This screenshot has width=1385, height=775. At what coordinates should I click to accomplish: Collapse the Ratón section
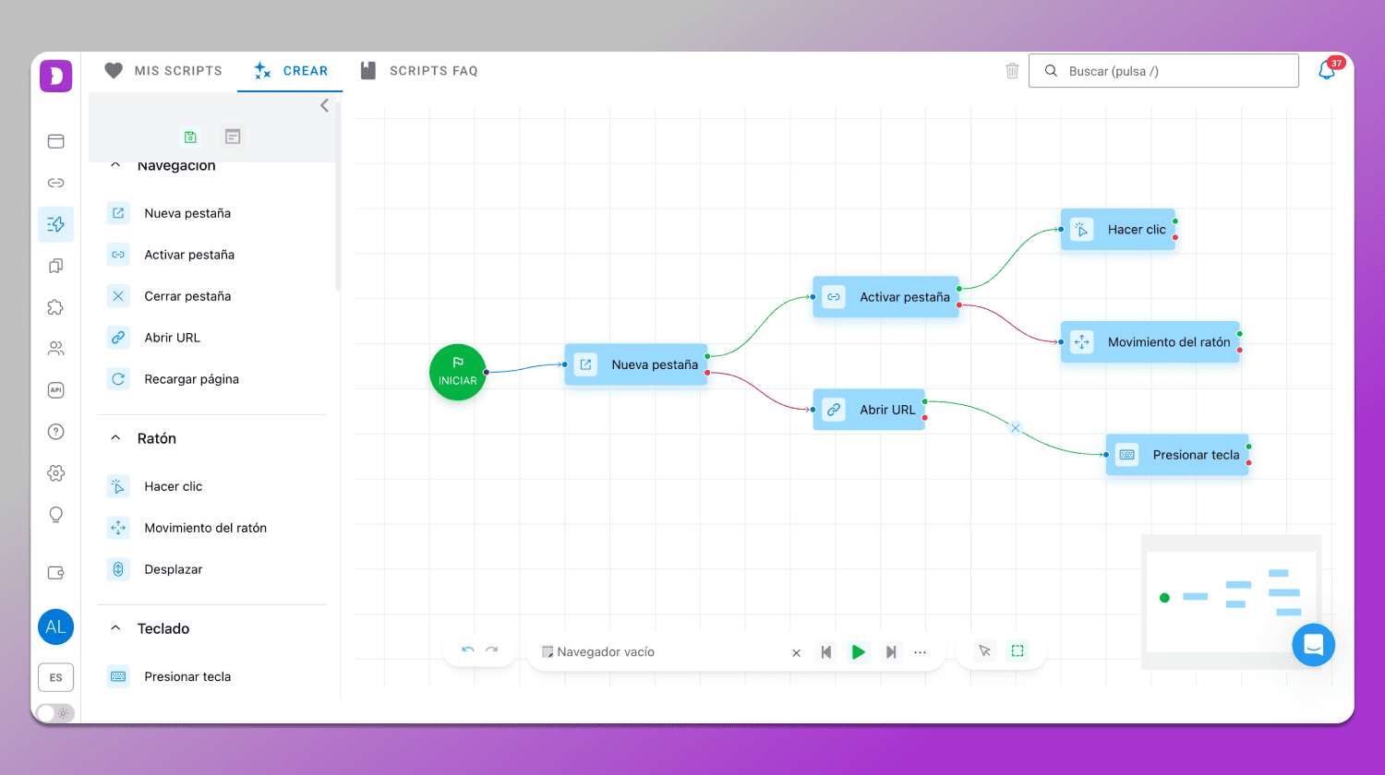(x=115, y=438)
